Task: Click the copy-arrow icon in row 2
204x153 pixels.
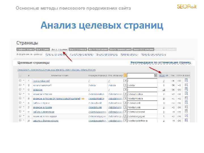Action: pos(125,85)
